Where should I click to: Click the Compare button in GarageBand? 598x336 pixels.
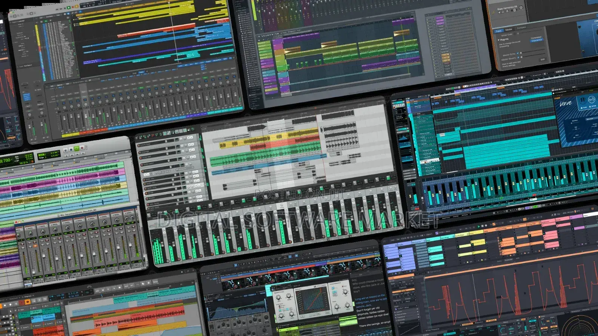521,28
